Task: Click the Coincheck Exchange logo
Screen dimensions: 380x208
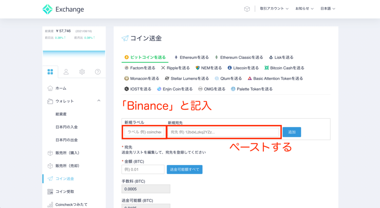Action: click(x=63, y=9)
